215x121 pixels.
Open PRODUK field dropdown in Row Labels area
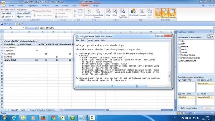coord(193,97)
